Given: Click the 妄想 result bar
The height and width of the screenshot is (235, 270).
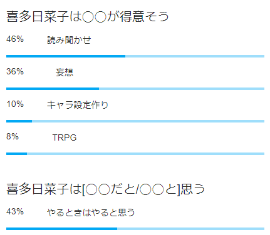Looking at the screenshot, I should pyautogui.click(x=135, y=89).
